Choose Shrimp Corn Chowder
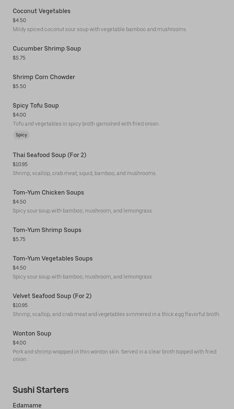Viewport: 234px width, 409px height. [x=44, y=77]
